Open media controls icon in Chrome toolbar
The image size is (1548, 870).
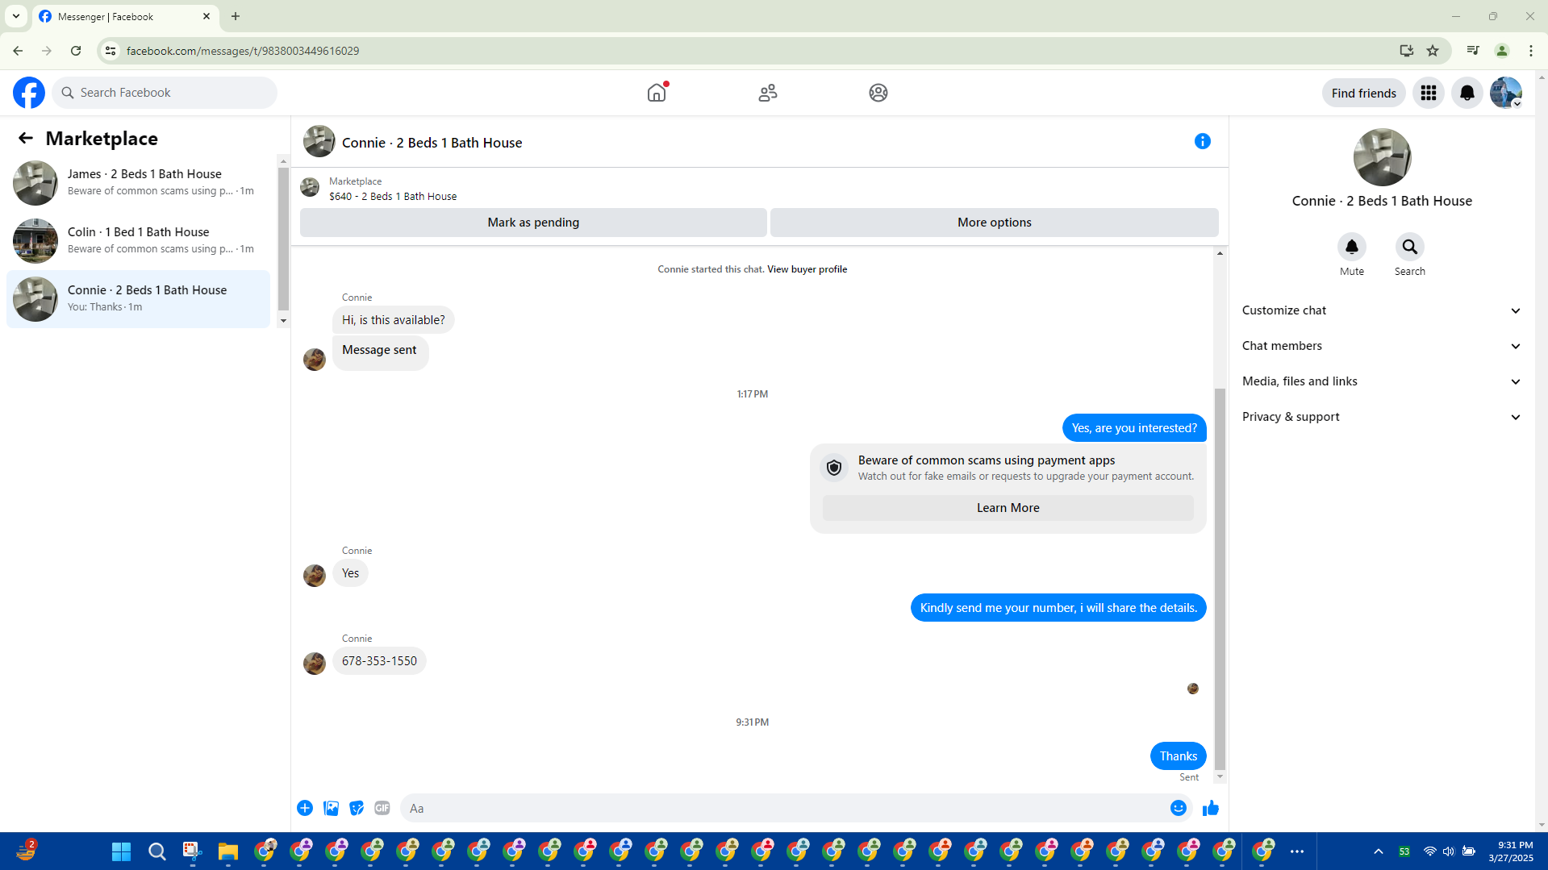point(1473,51)
